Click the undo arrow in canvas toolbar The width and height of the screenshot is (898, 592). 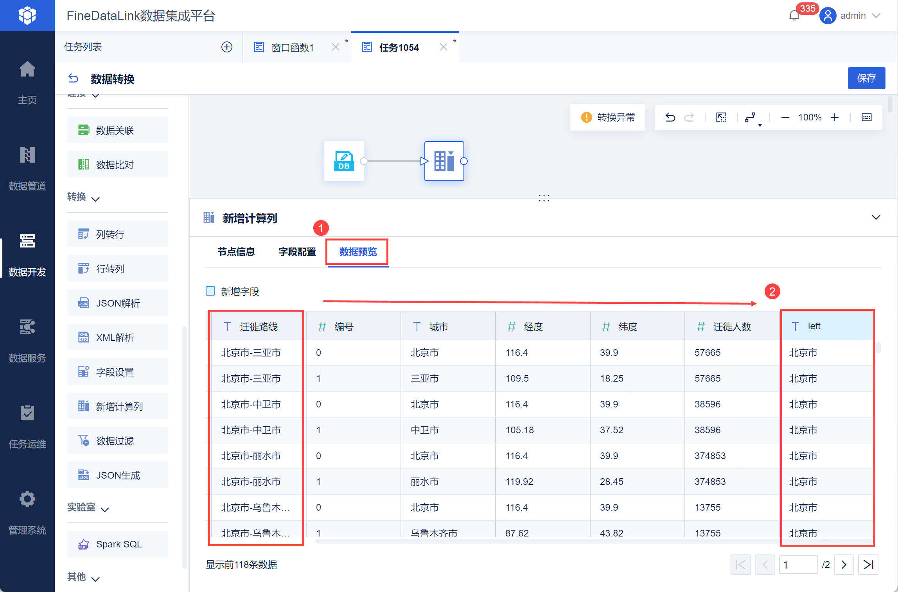[670, 117]
